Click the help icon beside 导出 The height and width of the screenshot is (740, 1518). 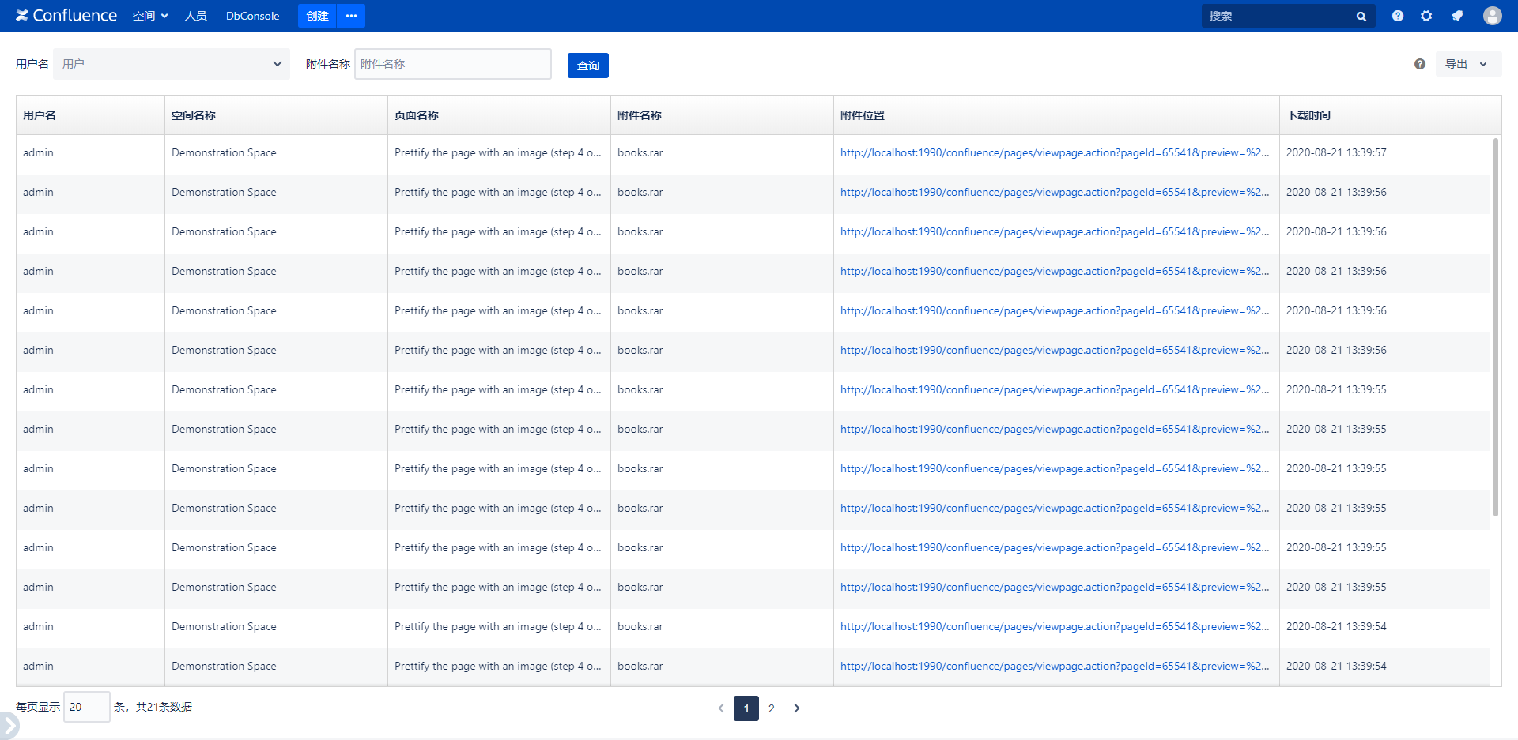(1420, 64)
